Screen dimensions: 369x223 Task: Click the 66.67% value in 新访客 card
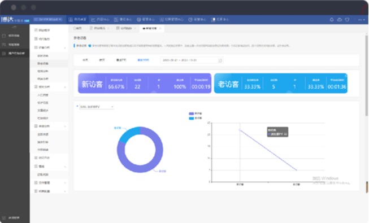coord(116,87)
